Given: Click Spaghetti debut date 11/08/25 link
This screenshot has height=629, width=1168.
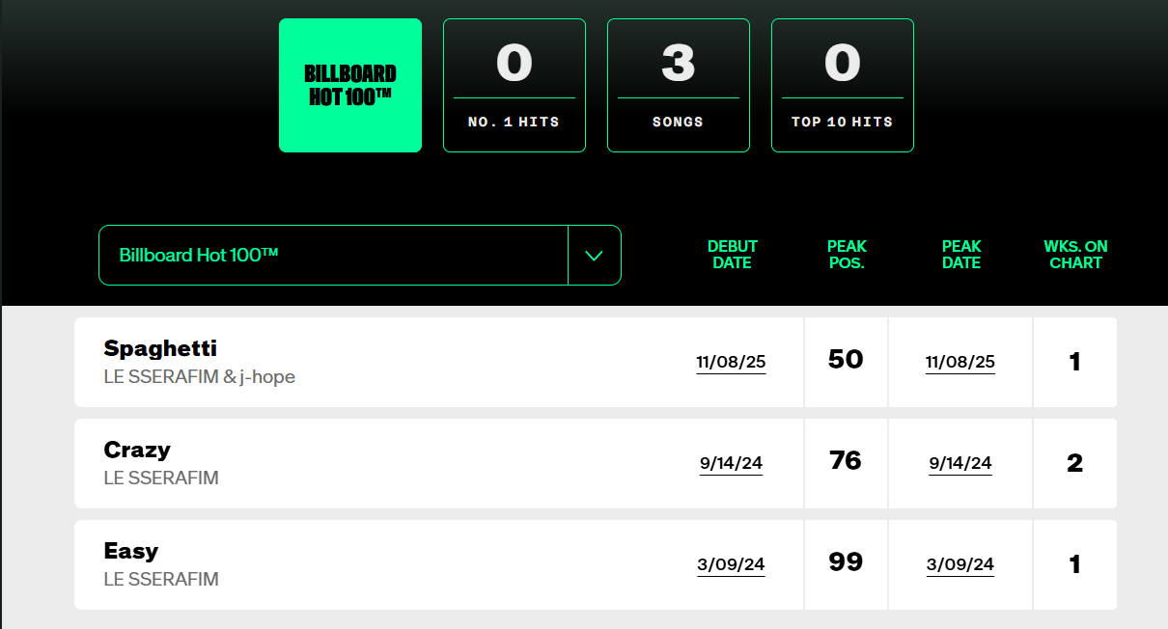Looking at the screenshot, I should [731, 362].
